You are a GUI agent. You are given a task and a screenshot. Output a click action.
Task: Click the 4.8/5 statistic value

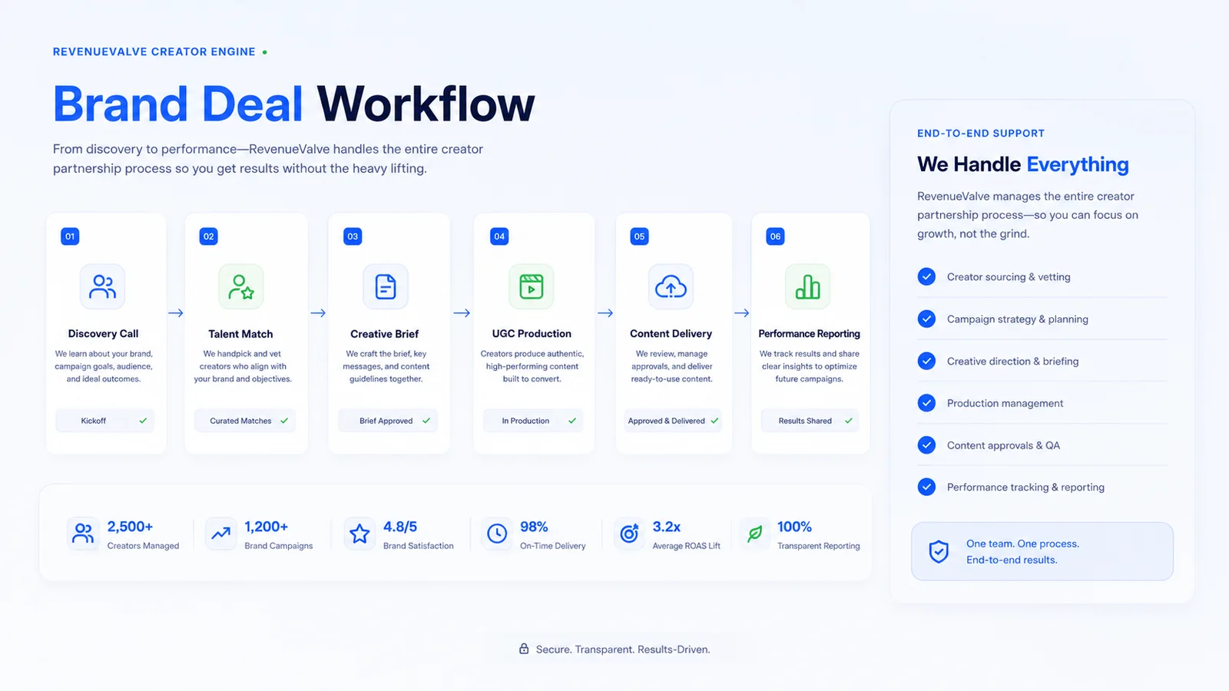400,527
